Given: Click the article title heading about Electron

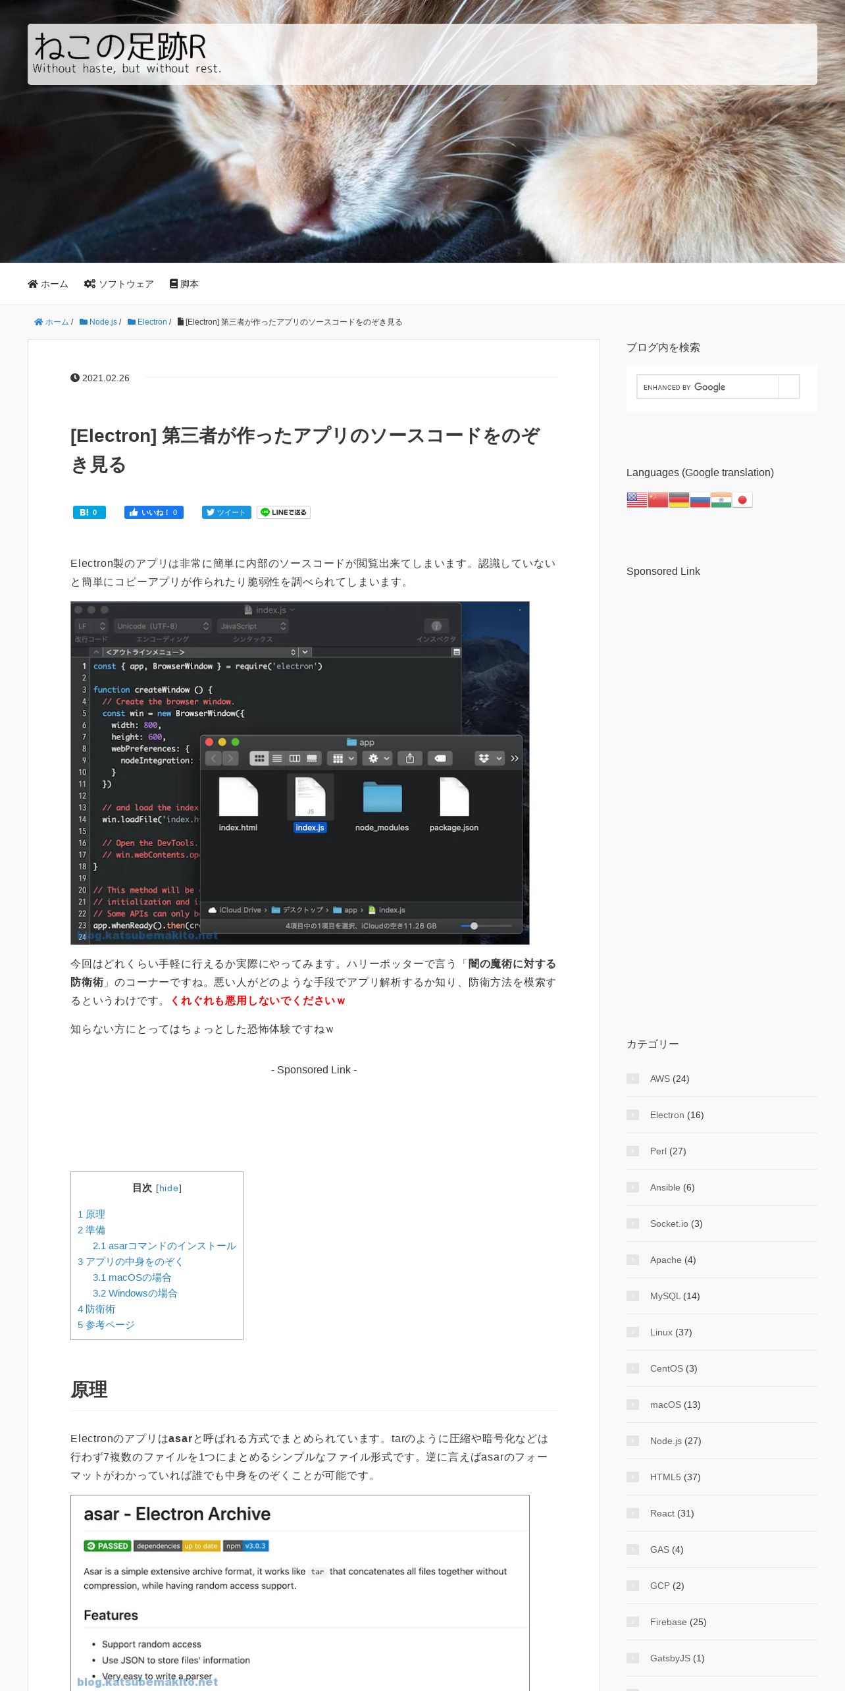Looking at the screenshot, I should point(305,450).
